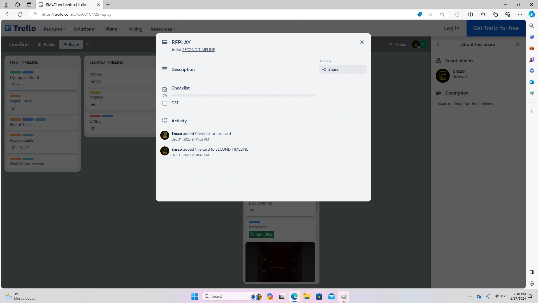538x303 pixels.
Task: Click the green label on Dystopian World
Action: coord(16,72)
